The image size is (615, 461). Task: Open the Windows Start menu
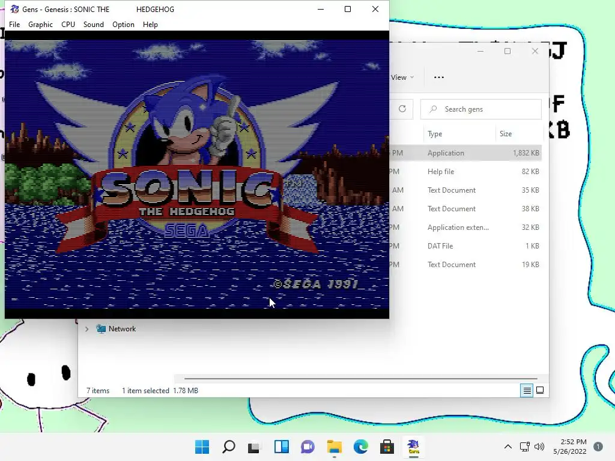(202, 447)
